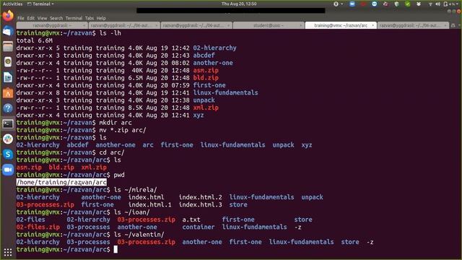Open the accessibility menu in top bar

point(338,4)
